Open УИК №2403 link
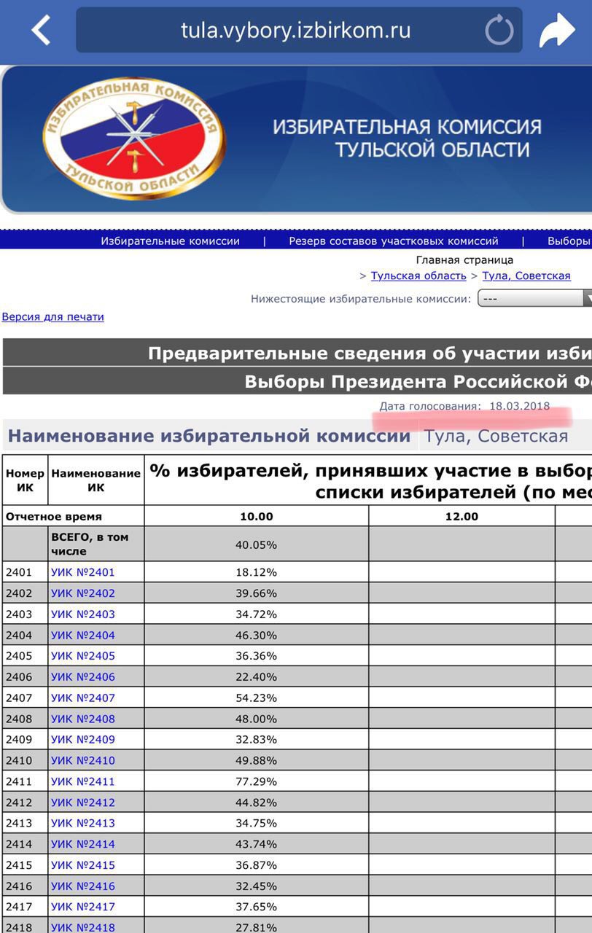The height and width of the screenshot is (933, 592). point(83,614)
